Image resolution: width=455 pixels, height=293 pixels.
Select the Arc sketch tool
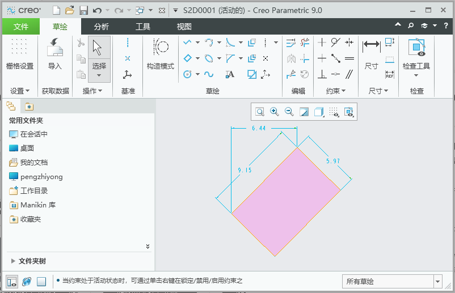209,43
